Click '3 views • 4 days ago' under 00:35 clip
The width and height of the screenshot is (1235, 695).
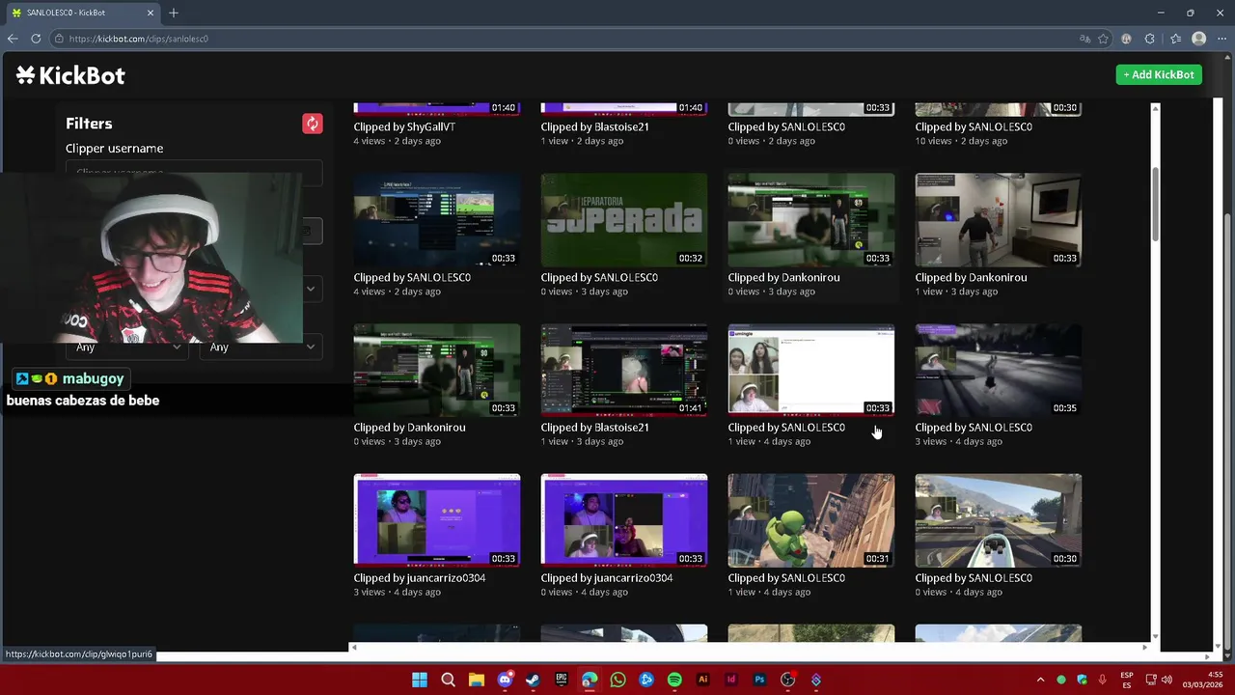click(959, 441)
